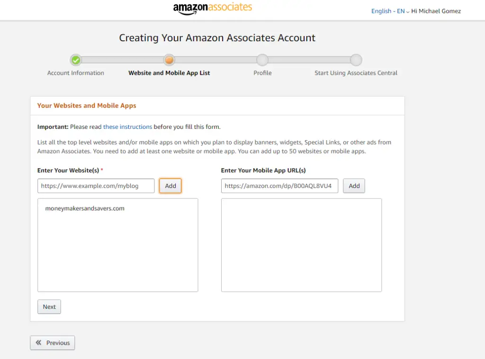The height and width of the screenshot is (359, 485).
Task: Click the double-chevron icon on Previous button
Action: coord(38,342)
